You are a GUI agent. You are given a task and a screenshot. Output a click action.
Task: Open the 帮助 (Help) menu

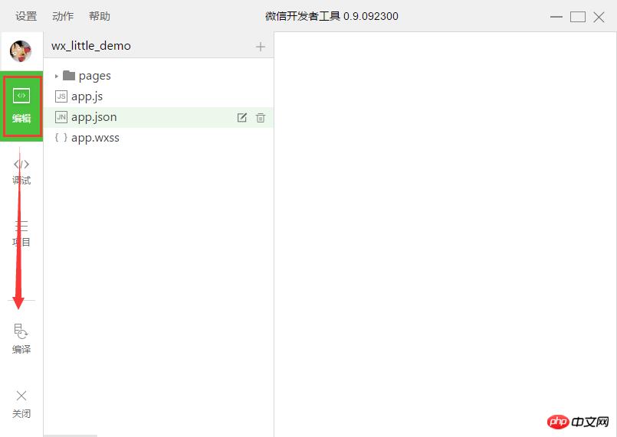[x=100, y=16]
